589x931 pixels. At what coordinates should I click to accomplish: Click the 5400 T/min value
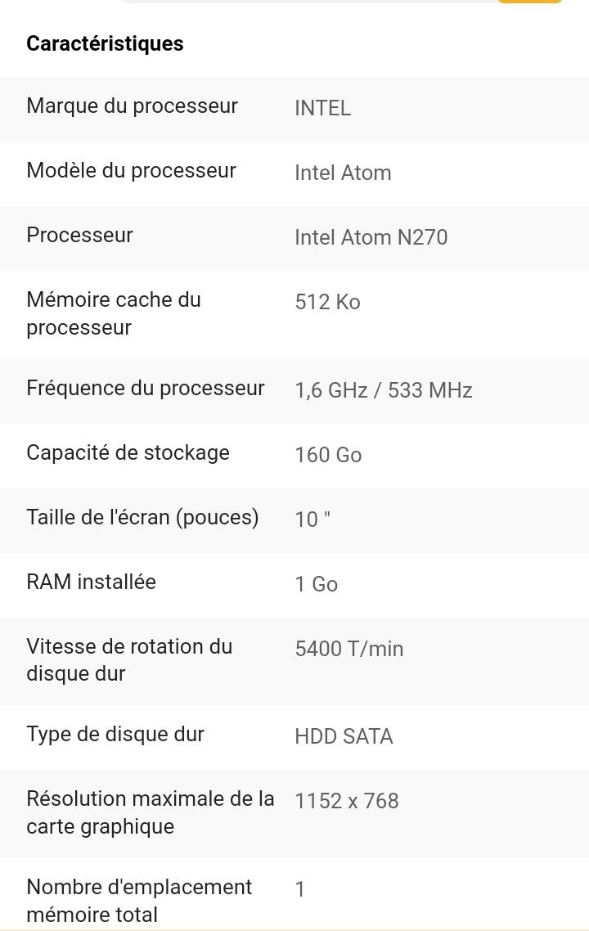(x=349, y=649)
